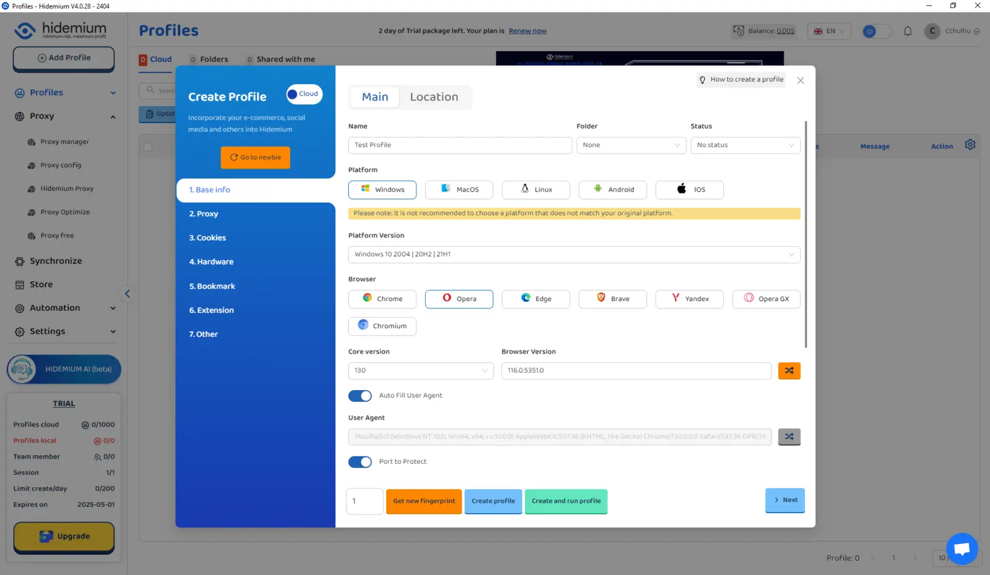Click the Hidemium logo

60,30
